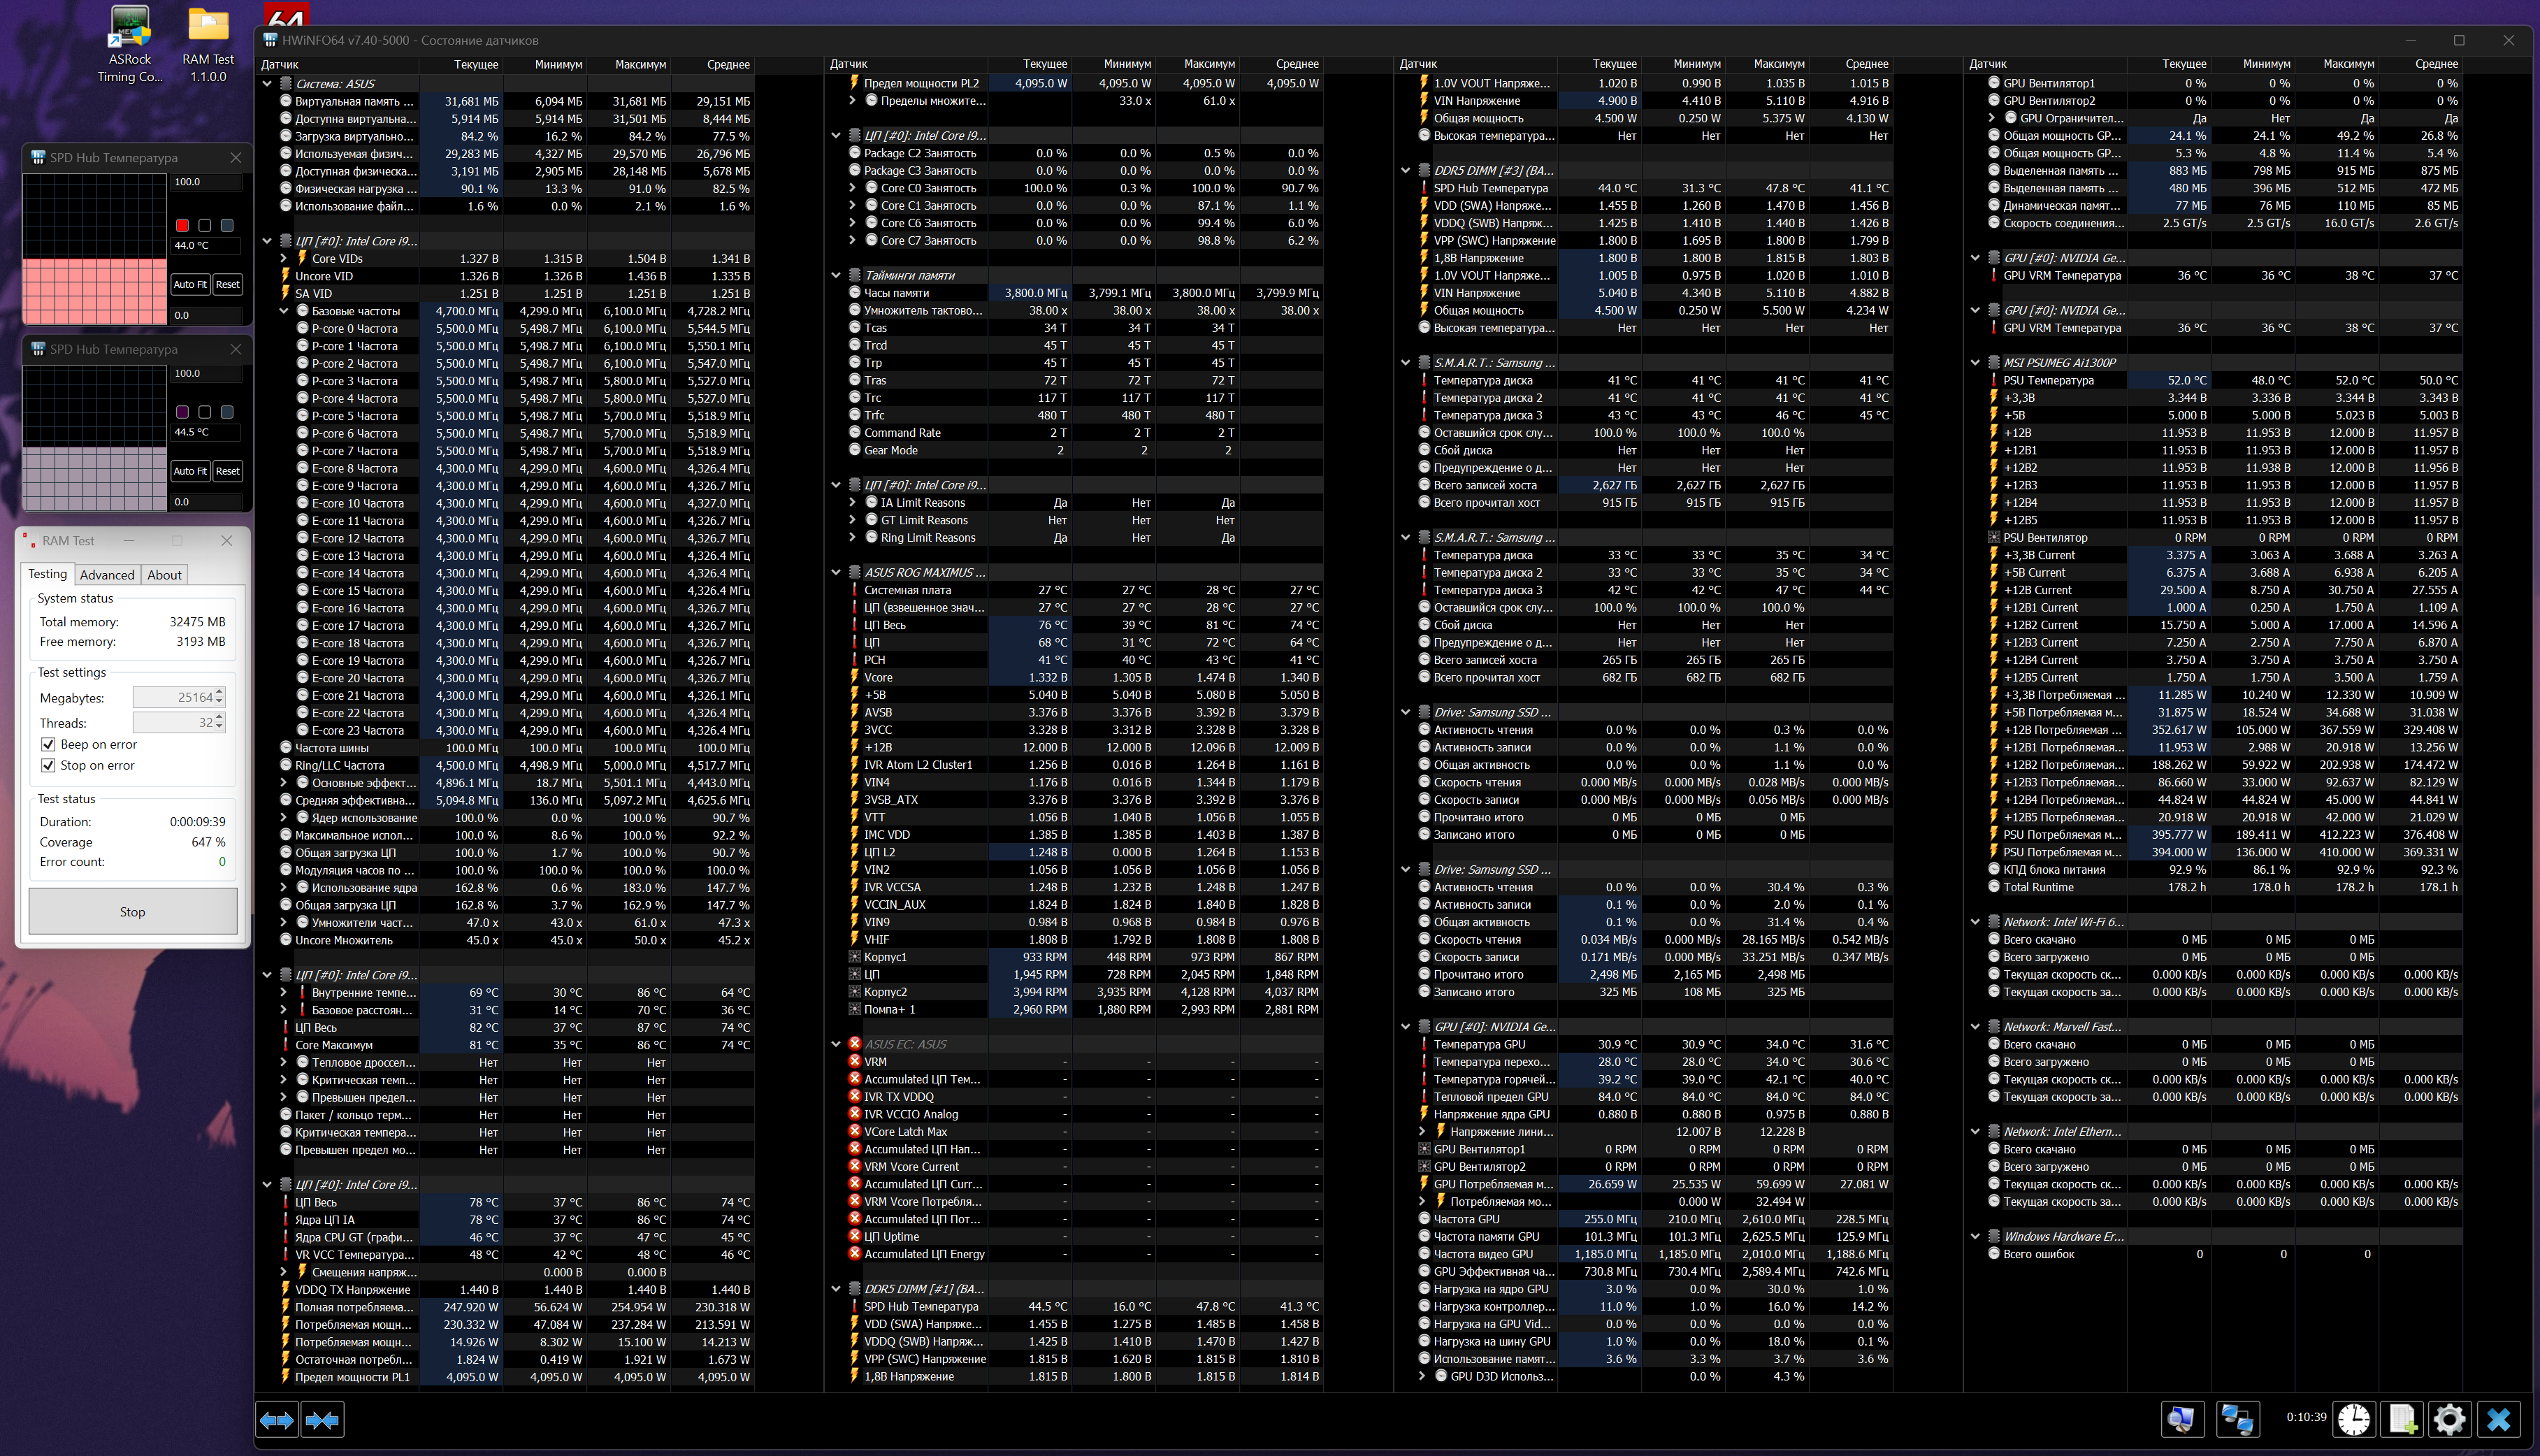Viewport: 2540px width, 1456px height.
Task: Start logging with the document plus icon
Action: (x=2402, y=1419)
